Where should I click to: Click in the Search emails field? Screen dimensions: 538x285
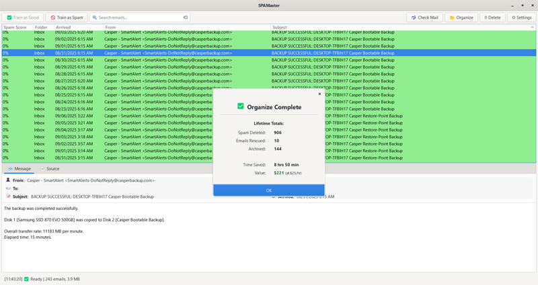[138, 17]
